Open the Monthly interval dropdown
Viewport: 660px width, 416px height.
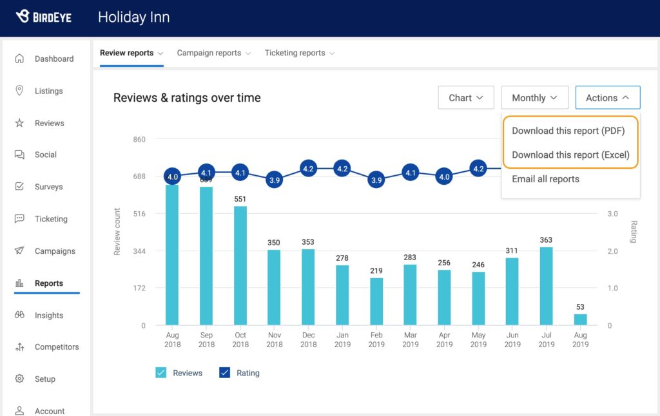click(x=534, y=98)
